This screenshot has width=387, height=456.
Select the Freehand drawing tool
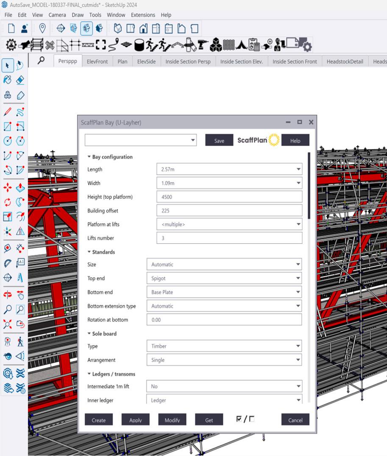pos(20,112)
